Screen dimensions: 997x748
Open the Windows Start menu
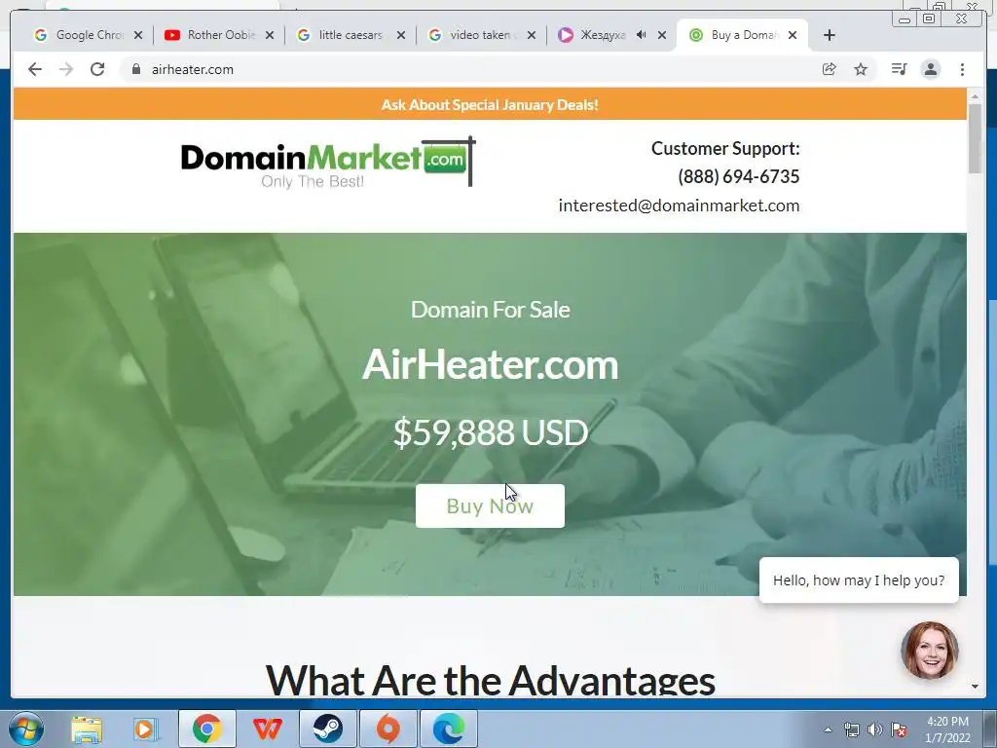[26, 729]
